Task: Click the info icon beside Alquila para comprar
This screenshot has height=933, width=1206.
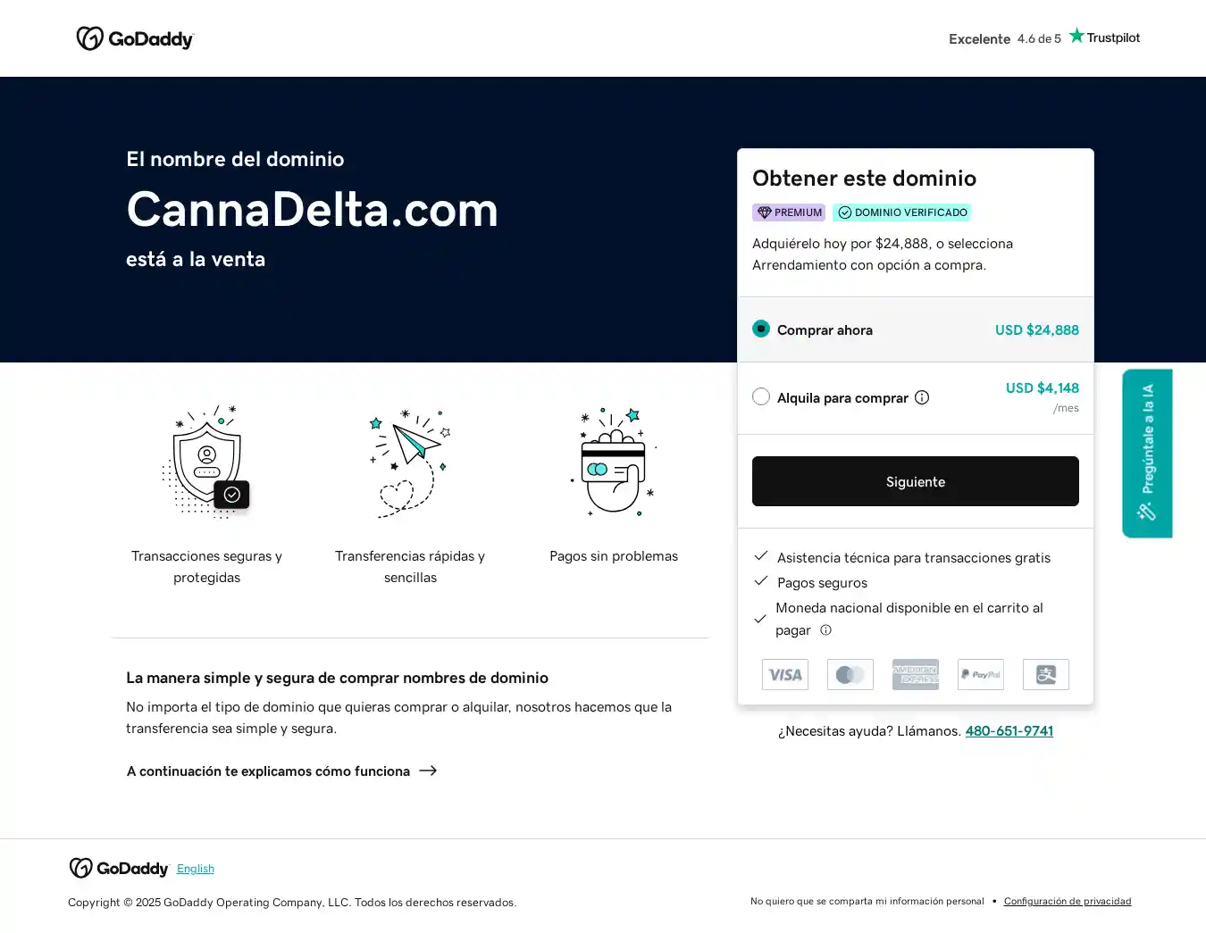Action: tap(922, 397)
